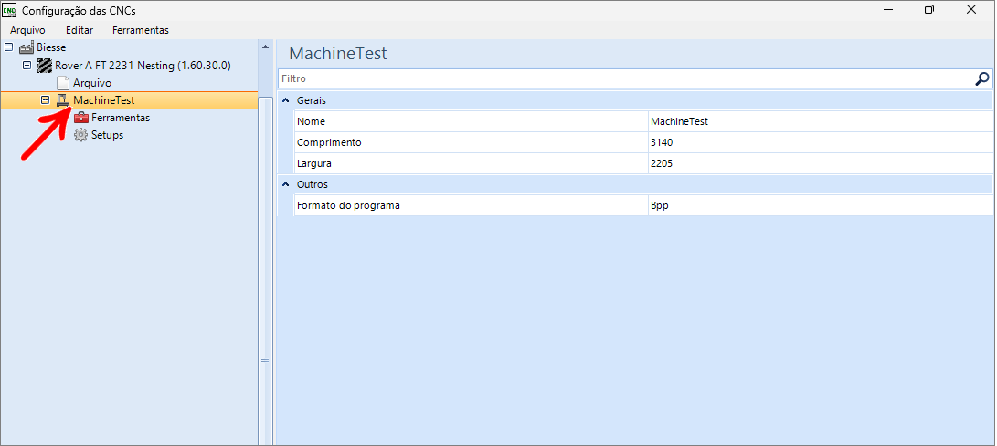The image size is (997, 446).
Task: Open the Arquivo menu
Action: pos(27,30)
